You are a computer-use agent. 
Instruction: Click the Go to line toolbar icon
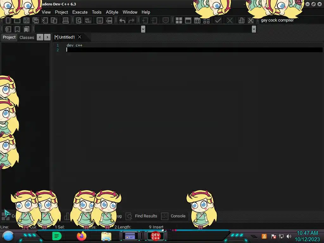click(x=109, y=20)
